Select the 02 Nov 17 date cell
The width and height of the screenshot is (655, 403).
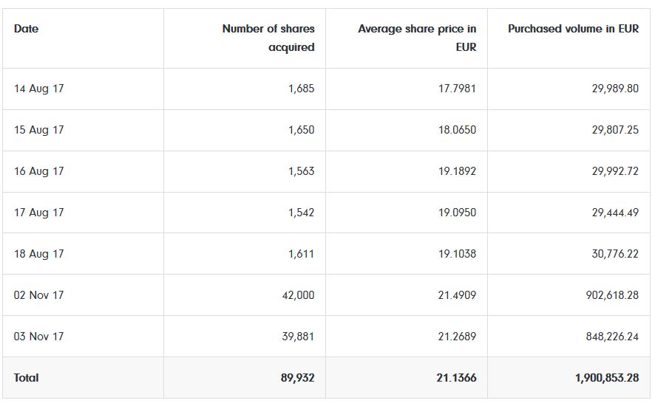click(x=39, y=295)
